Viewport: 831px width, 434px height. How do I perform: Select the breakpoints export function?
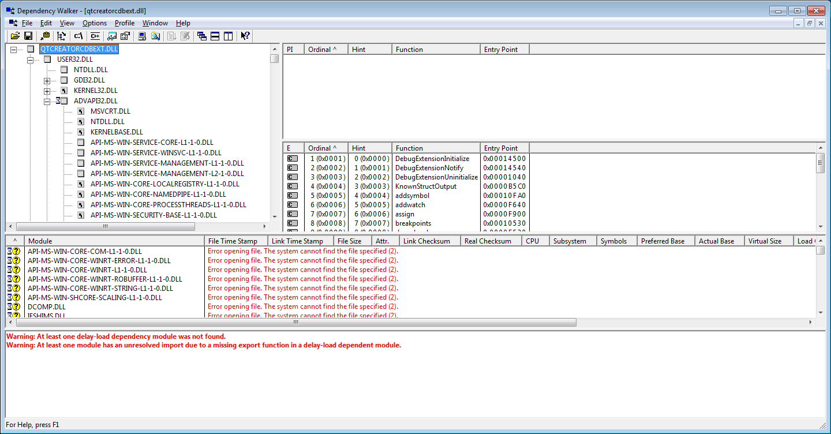[x=413, y=223]
